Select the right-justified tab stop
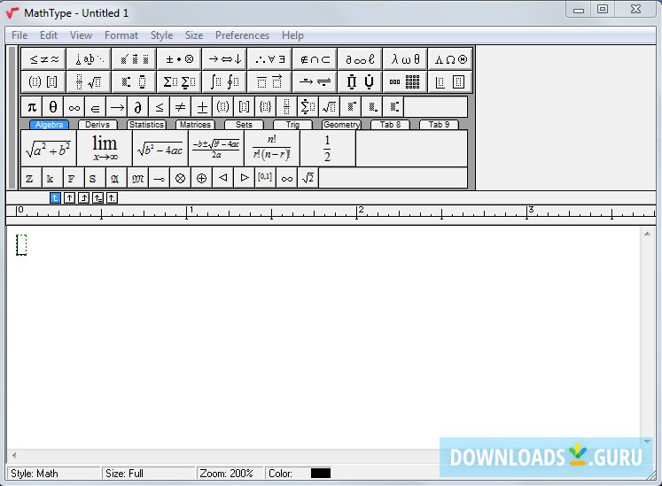 [x=83, y=198]
